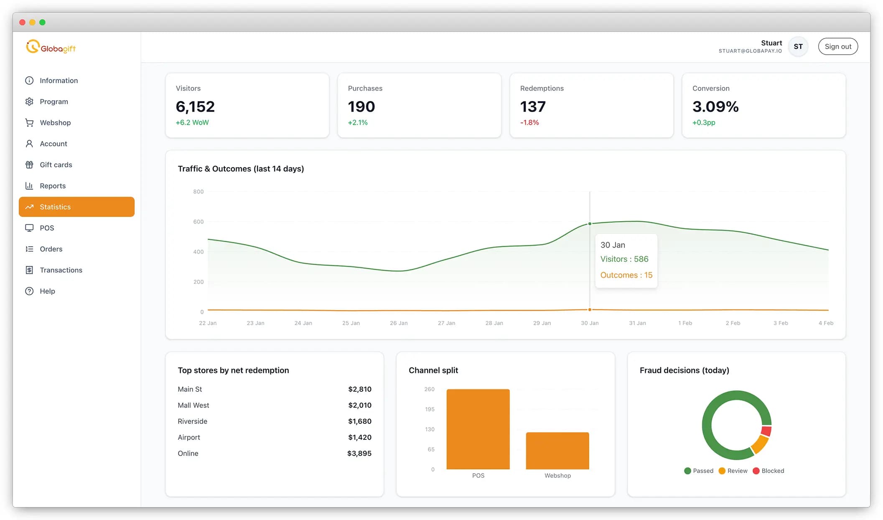Open the Gift cards section
Screen dimensions: 883x520
56,164
